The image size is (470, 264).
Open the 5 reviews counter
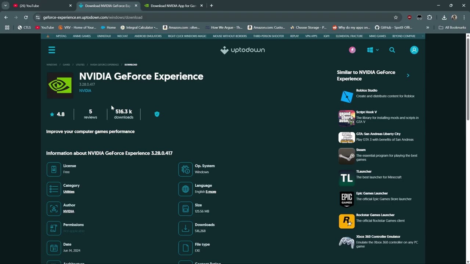pos(90,114)
